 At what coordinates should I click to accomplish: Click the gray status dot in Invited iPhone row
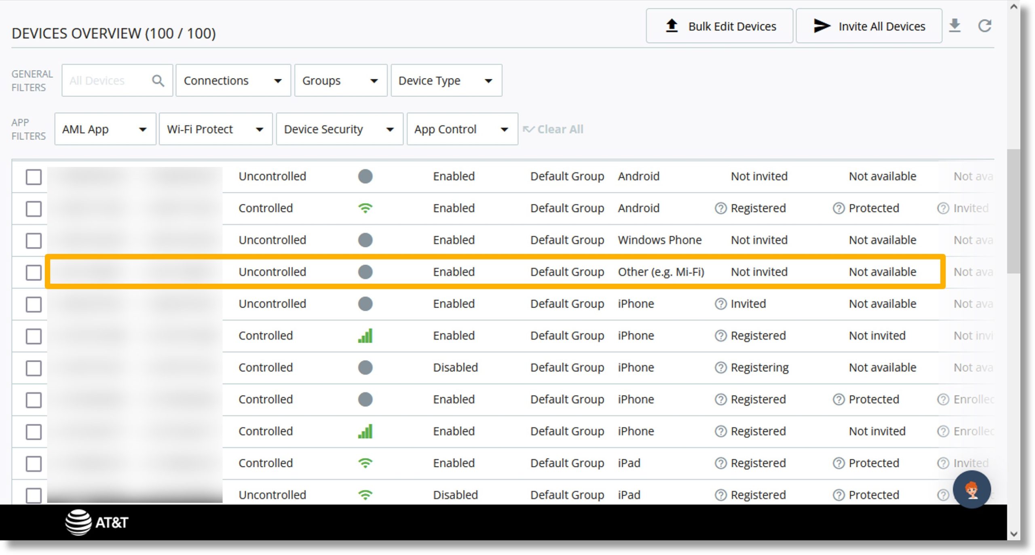(x=365, y=304)
